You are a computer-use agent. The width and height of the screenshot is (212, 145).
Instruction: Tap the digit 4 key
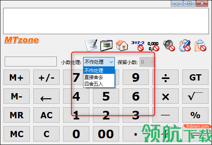pos(76,96)
